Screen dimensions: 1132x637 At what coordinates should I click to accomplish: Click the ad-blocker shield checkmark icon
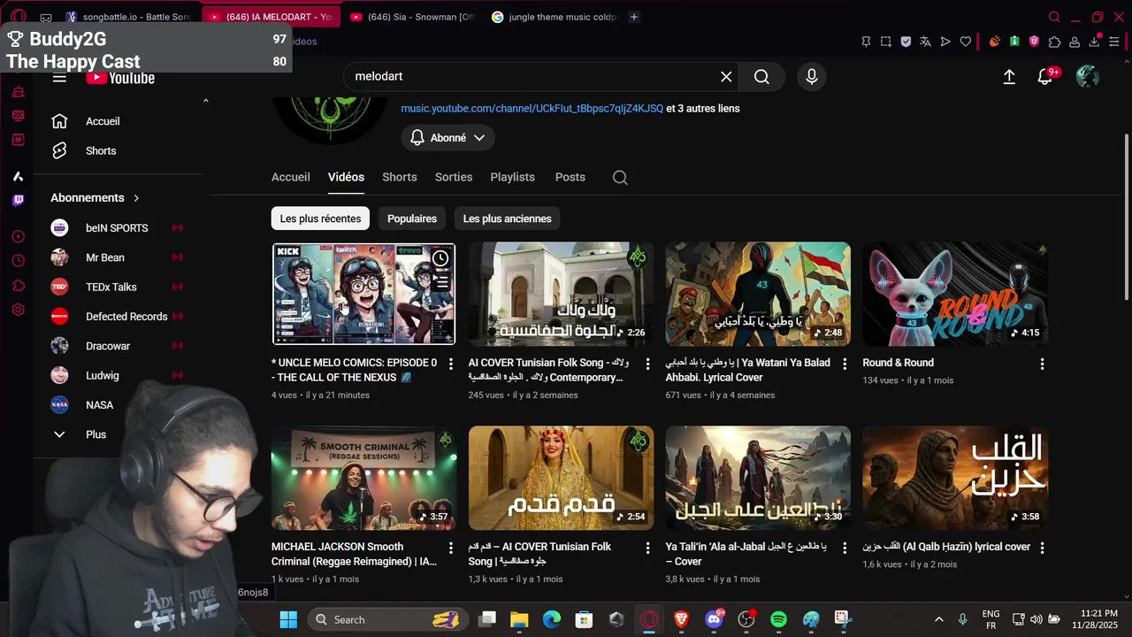tap(906, 42)
